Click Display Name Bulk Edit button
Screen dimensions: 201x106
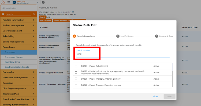click(62, 21)
